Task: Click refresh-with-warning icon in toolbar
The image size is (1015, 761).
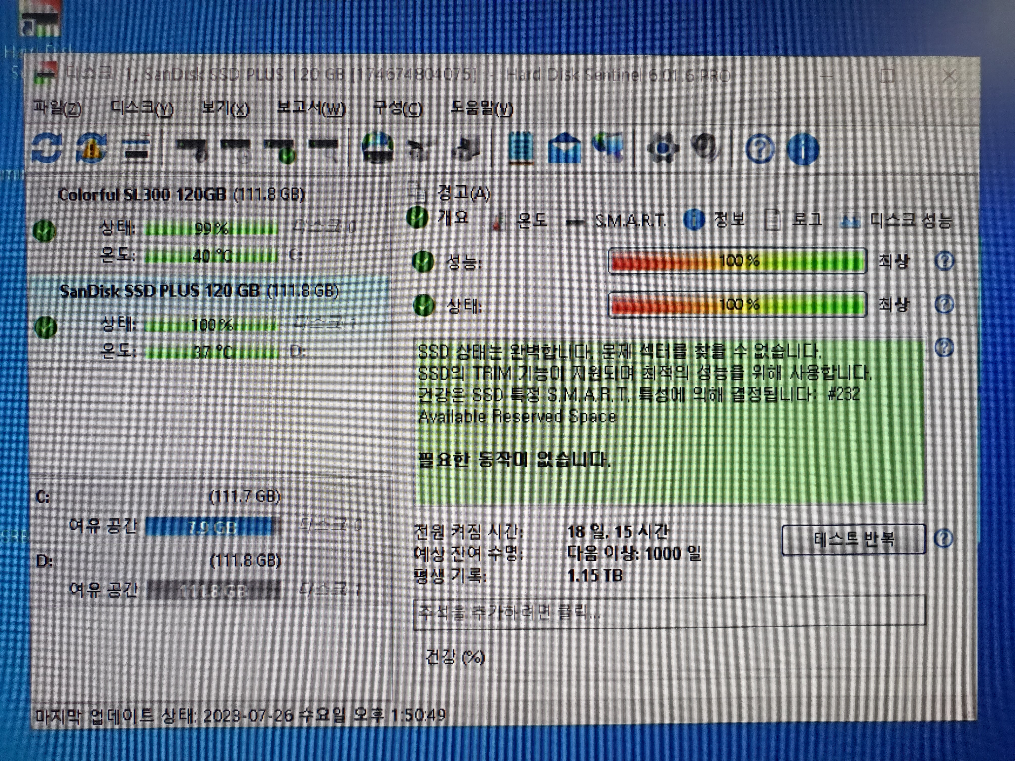Action: (91, 148)
